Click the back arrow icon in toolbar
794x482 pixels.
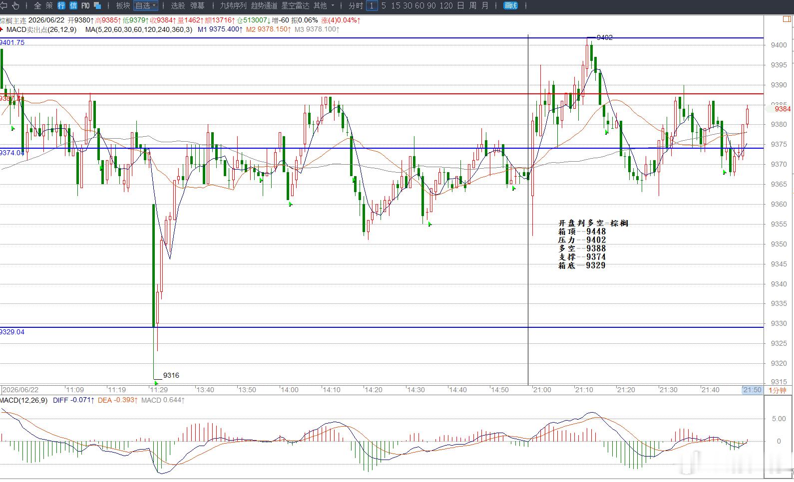pos(3,5)
